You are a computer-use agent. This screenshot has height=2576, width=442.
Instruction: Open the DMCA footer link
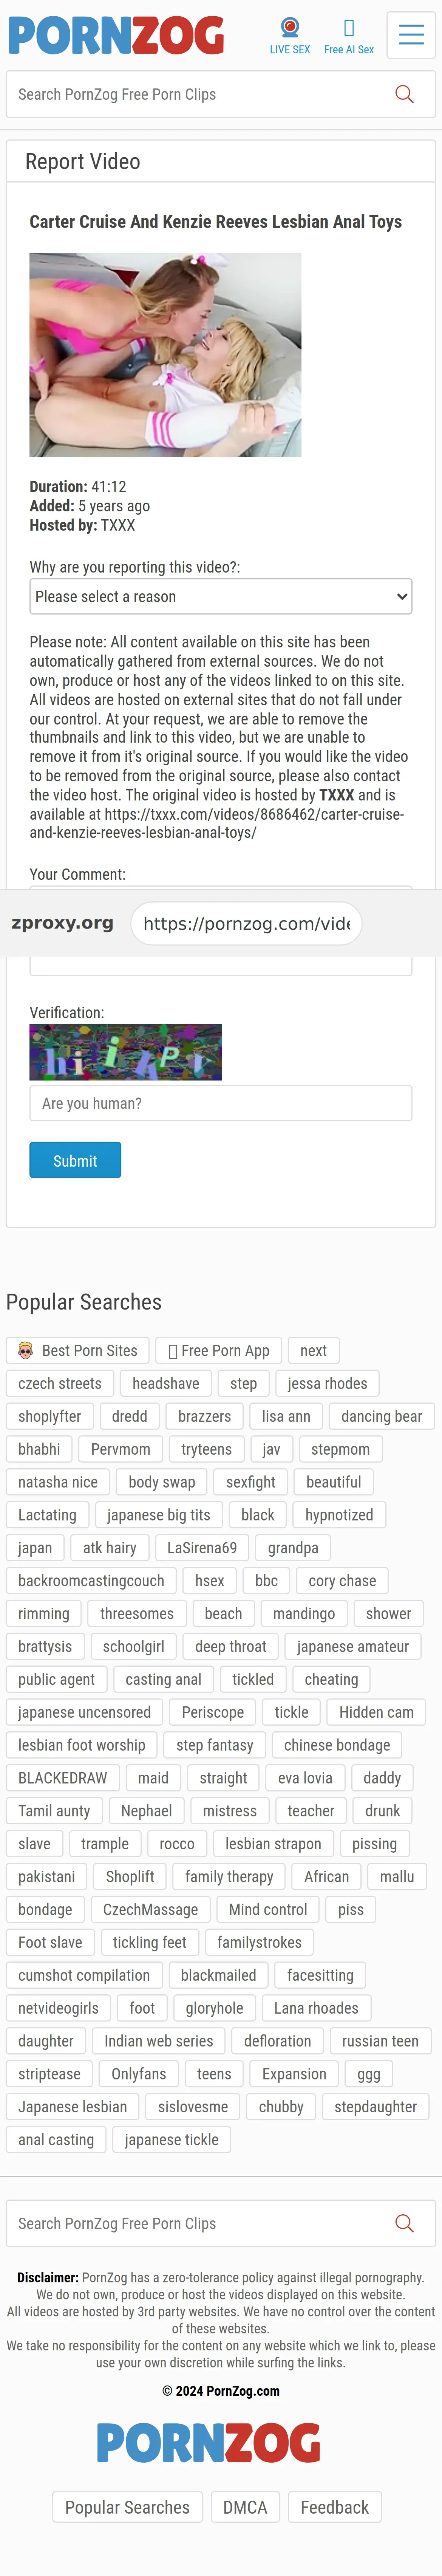[x=245, y=2506]
